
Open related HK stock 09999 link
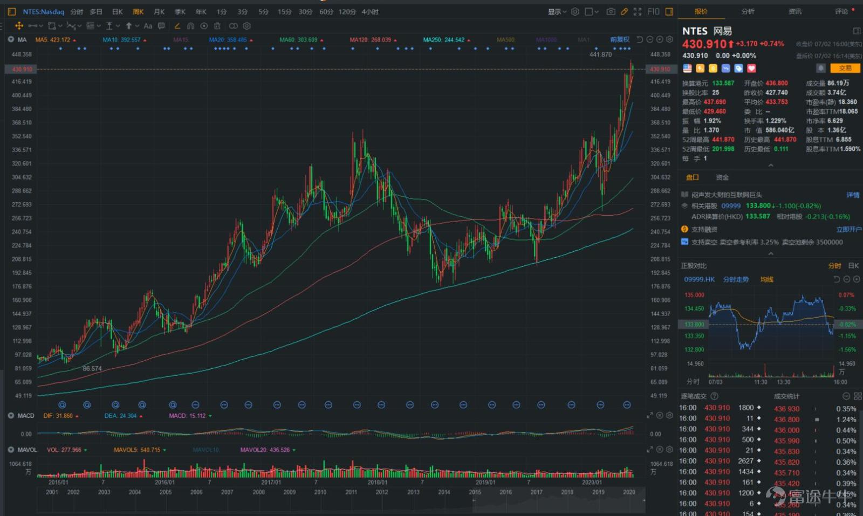click(731, 206)
